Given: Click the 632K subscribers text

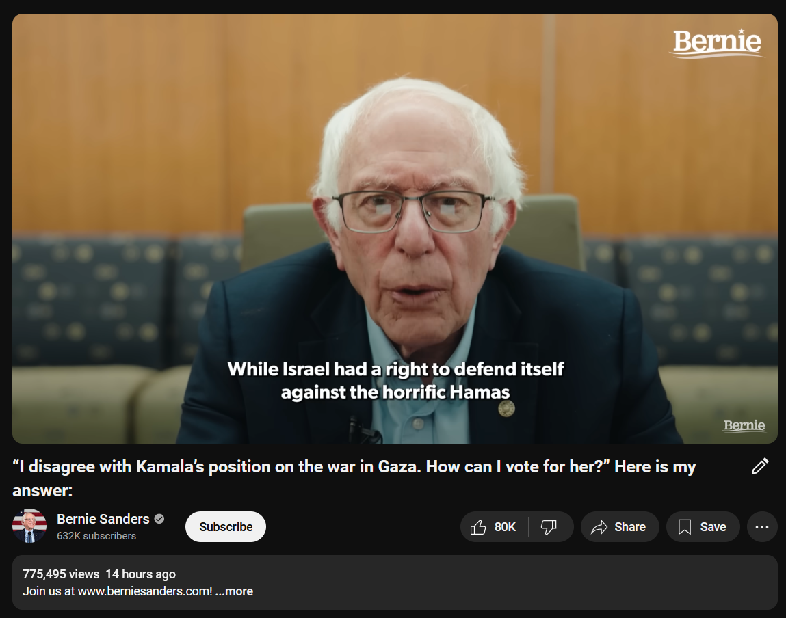Looking at the screenshot, I should [96, 536].
